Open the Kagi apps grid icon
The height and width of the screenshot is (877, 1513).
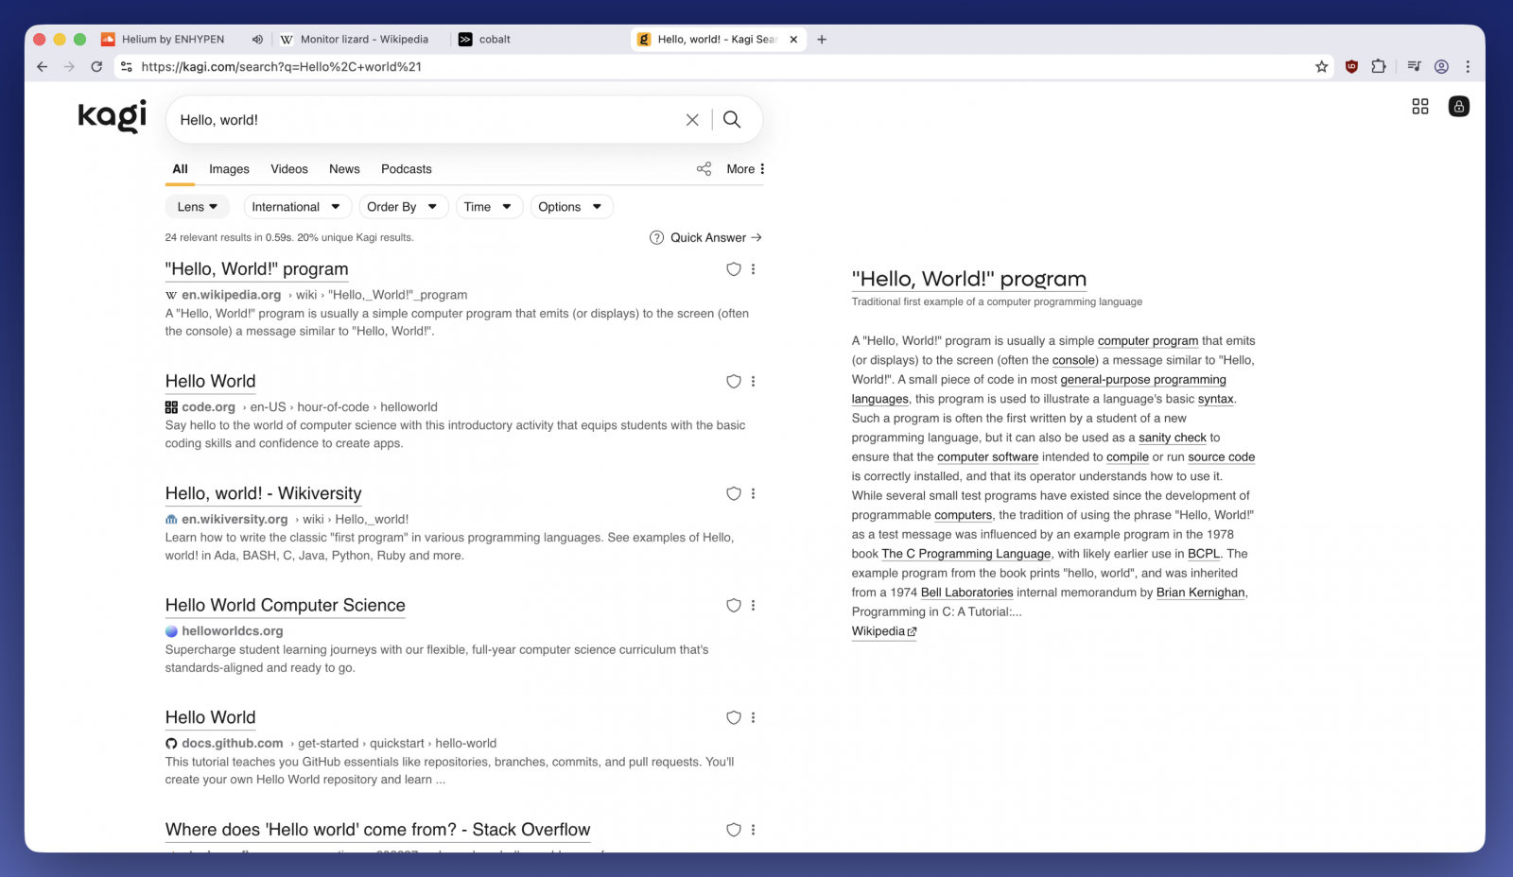[x=1420, y=107]
